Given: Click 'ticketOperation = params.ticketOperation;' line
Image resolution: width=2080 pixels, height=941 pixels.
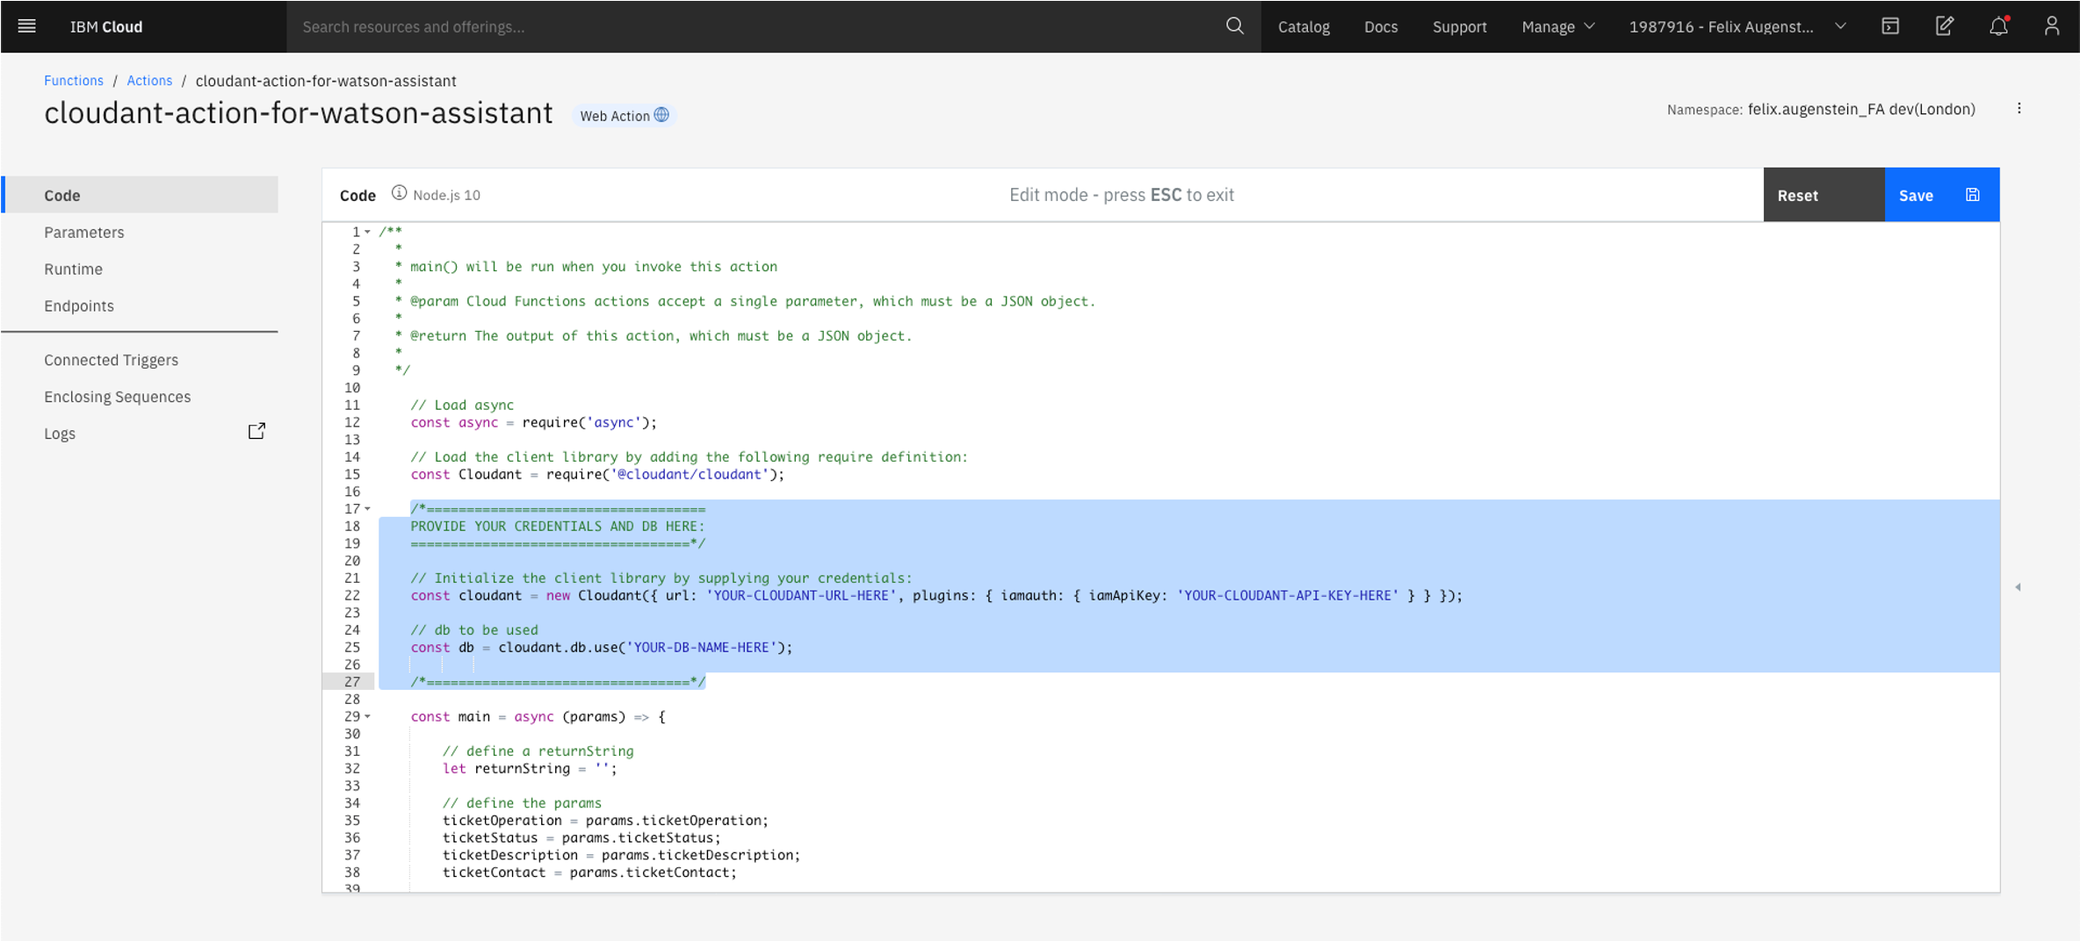Looking at the screenshot, I should (605, 821).
